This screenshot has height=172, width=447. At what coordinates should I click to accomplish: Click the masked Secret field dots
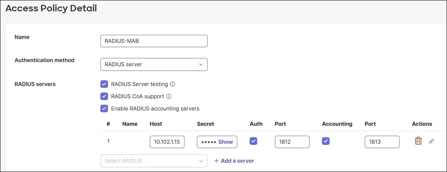coord(209,142)
